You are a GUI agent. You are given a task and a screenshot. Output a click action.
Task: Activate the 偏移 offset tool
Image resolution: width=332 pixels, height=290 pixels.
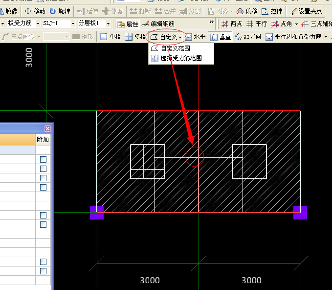point(247,11)
